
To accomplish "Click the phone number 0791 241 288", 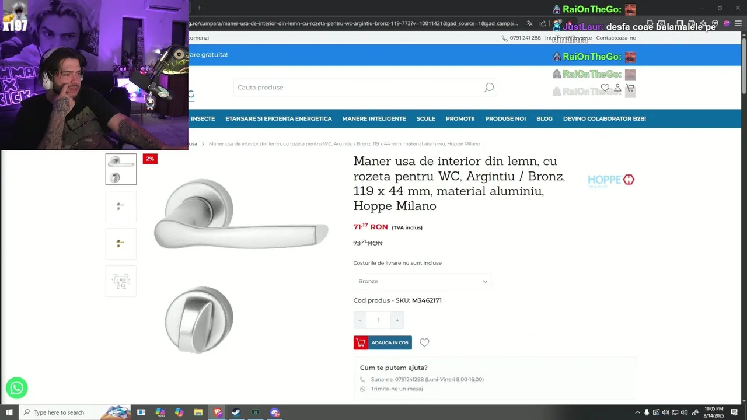I will (x=525, y=38).
